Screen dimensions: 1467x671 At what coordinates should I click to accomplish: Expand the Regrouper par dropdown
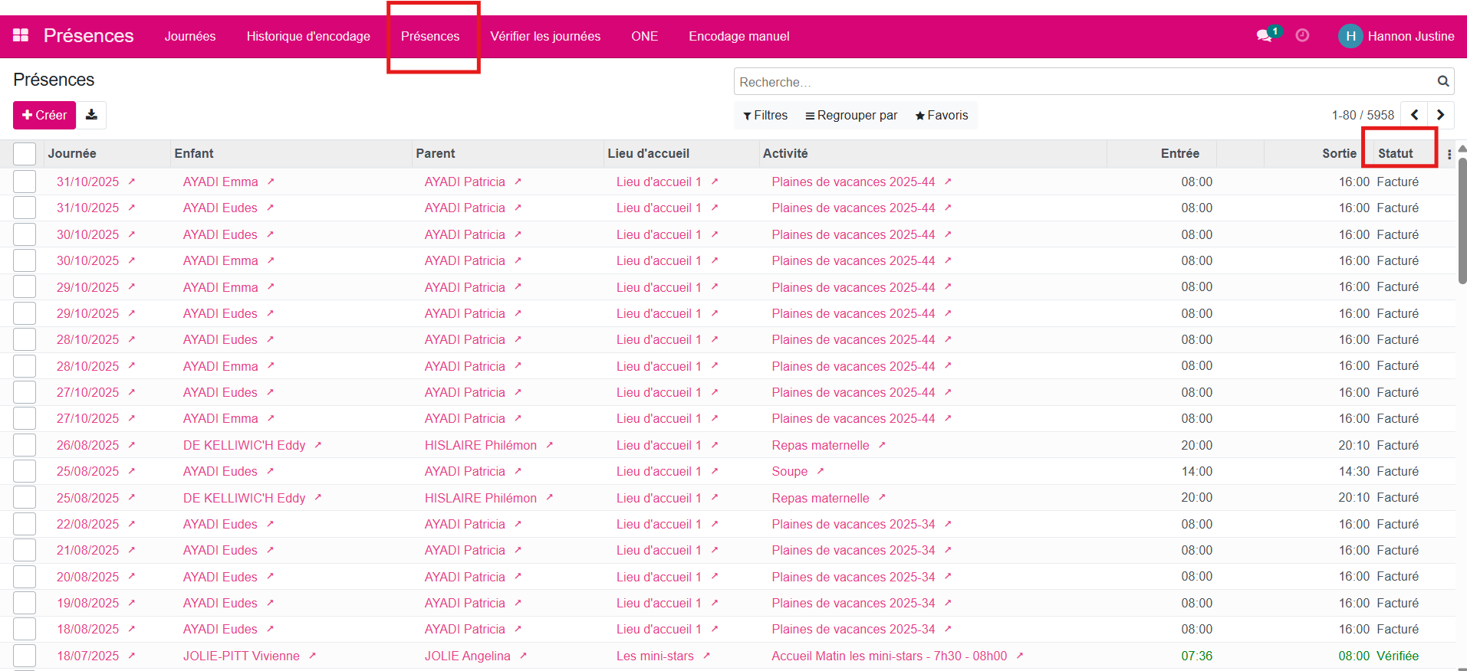(851, 115)
